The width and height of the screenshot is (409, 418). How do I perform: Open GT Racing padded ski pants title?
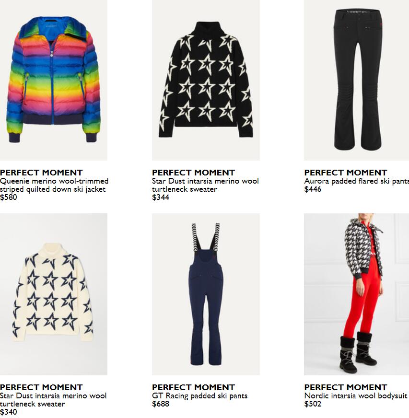coord(199,396)
